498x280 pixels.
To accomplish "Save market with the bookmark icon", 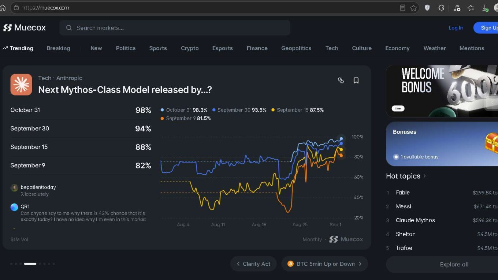I will [356, 81].
